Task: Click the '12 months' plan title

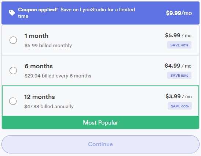Action: 40,97
